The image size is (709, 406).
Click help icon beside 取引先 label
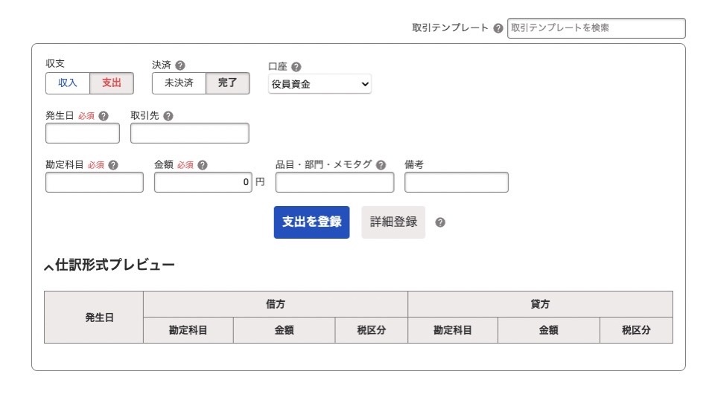click(168, 116)
